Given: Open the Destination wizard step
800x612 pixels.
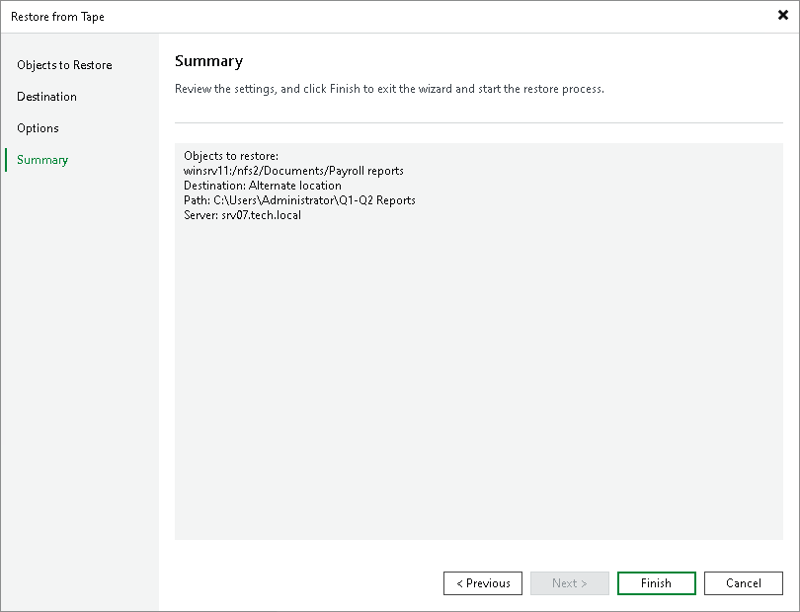Looking at the screenshot, I should pos(47,97).
